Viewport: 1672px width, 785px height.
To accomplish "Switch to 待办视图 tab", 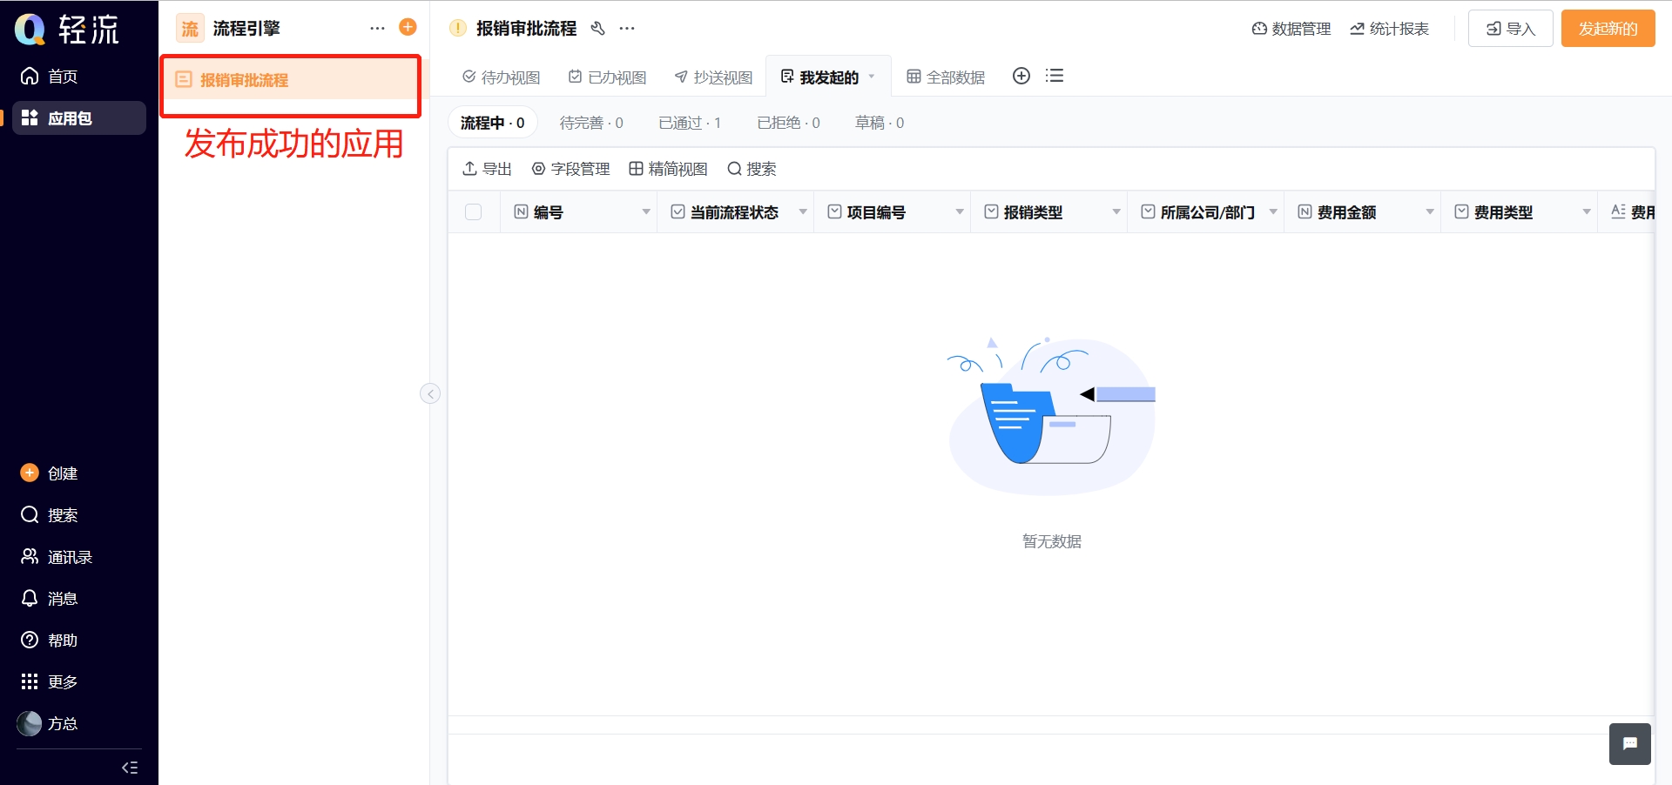I will pyautogui.click(x=502, y=77).
